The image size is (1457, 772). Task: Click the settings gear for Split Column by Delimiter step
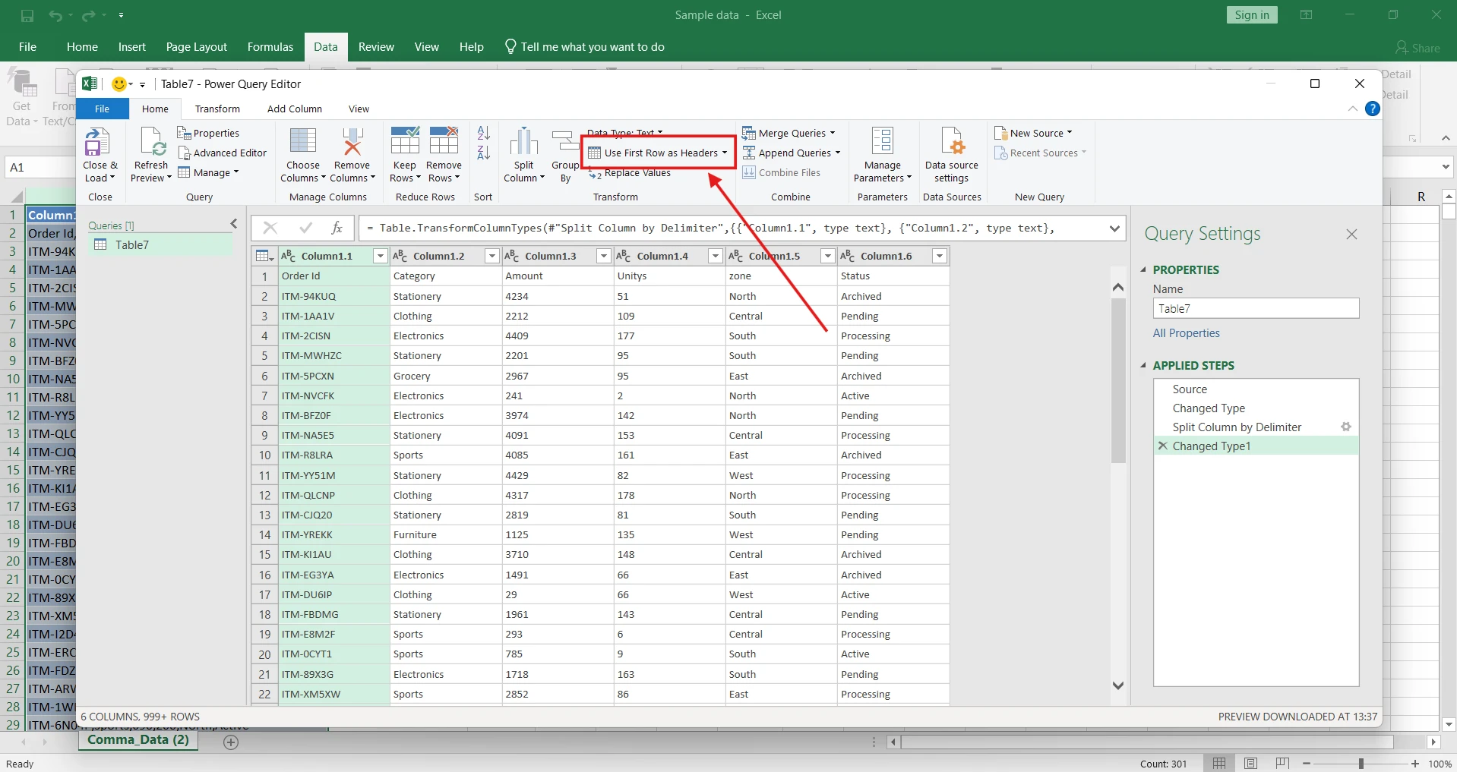[1345, 427]
